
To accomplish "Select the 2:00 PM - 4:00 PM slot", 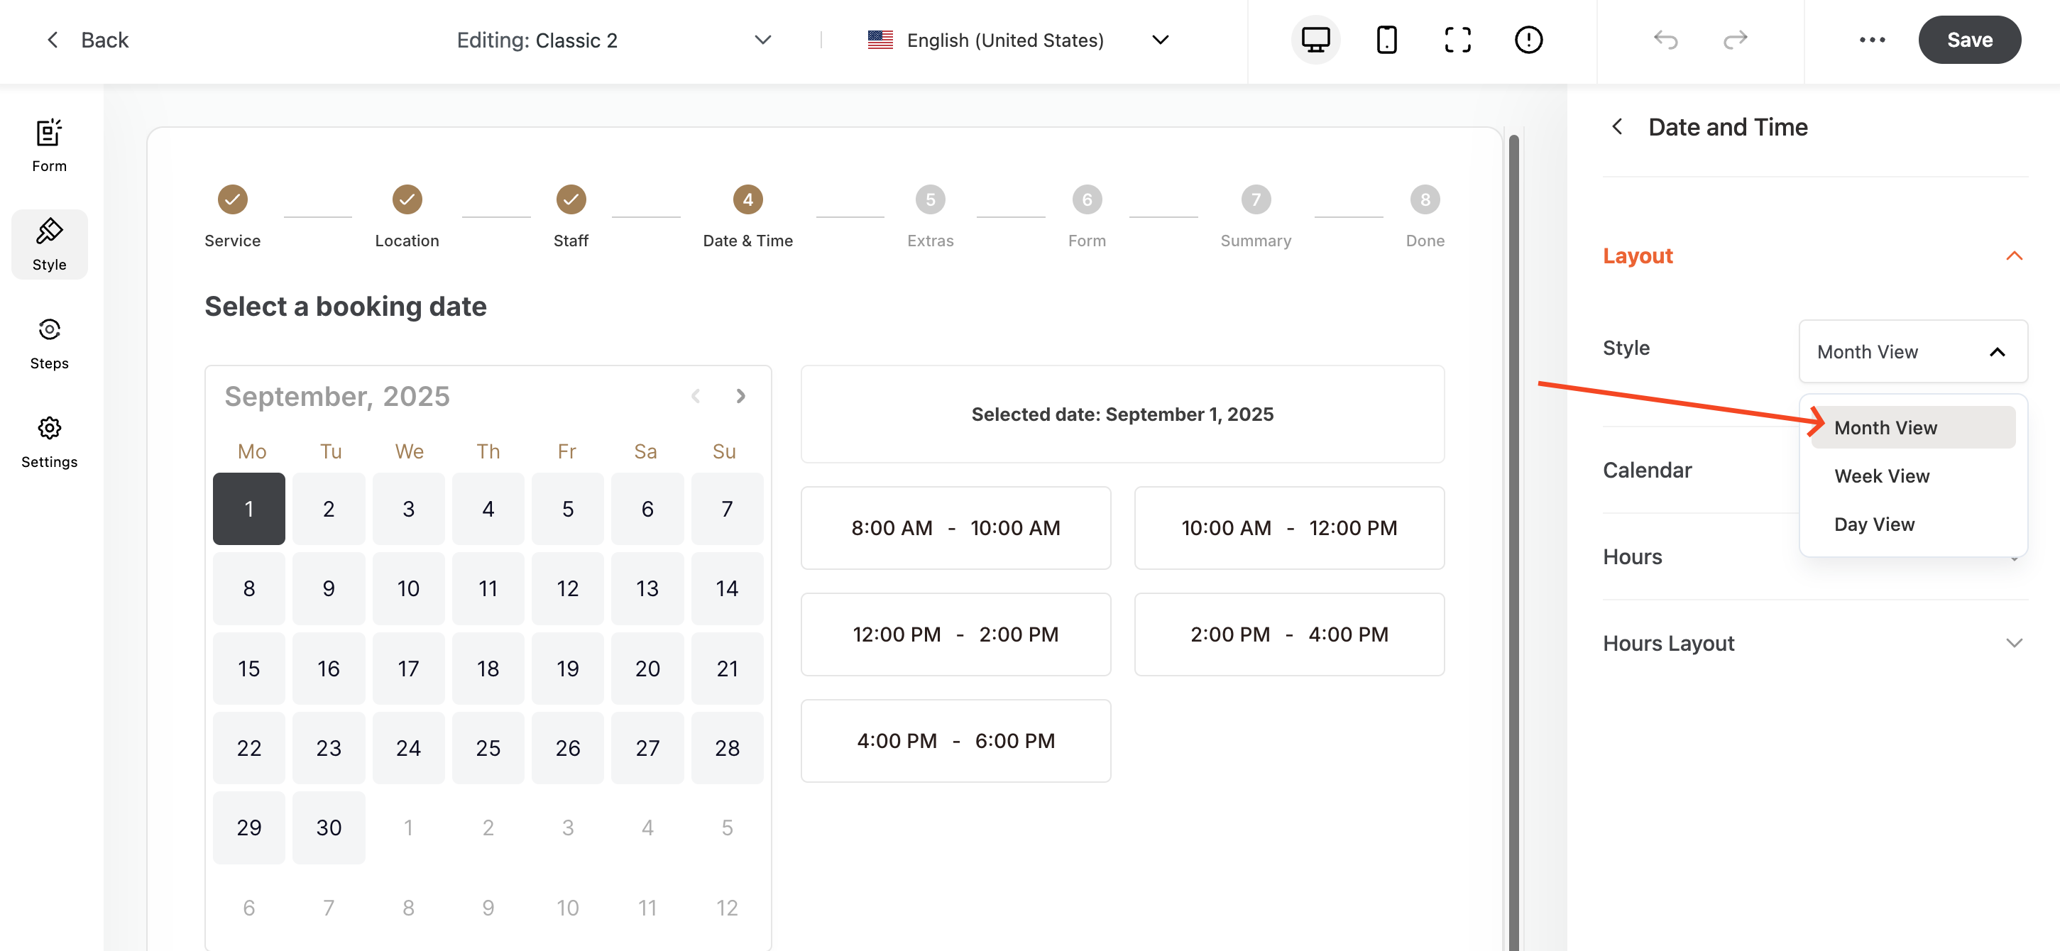I will 1289,634.
